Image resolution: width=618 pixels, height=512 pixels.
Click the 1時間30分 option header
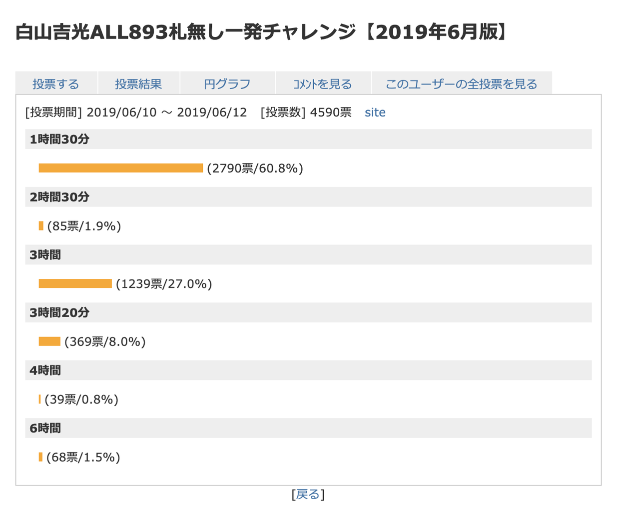point(59,139)
